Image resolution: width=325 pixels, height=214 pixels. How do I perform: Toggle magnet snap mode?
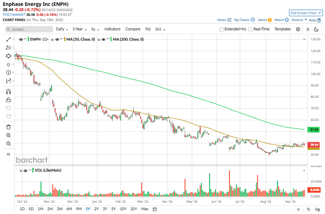click(x=8, y=91)
